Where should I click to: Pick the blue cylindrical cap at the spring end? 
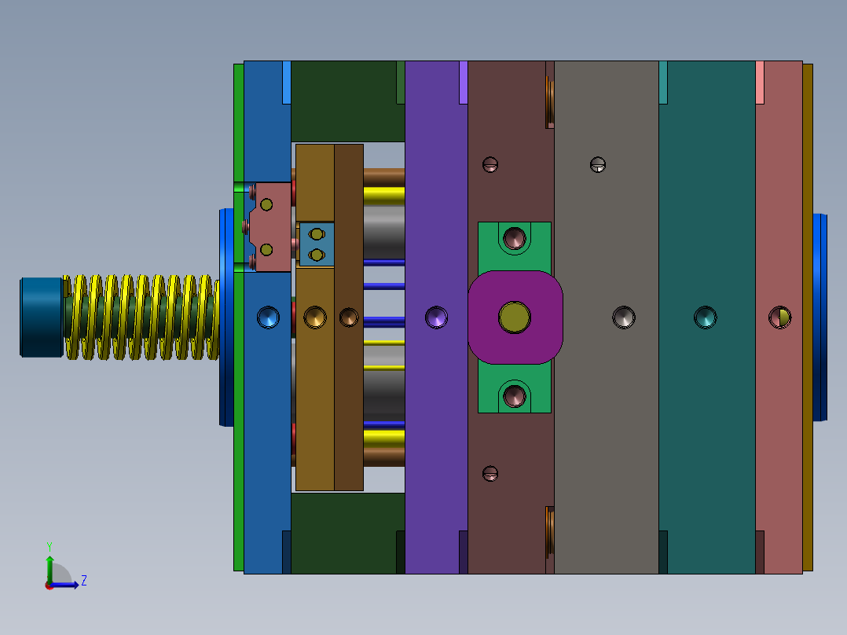coord(42,317)
